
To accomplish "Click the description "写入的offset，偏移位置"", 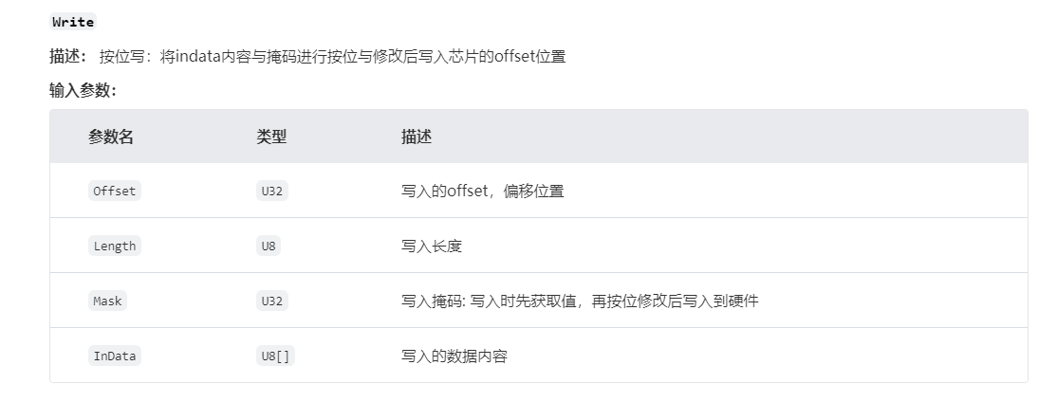I will [x=482, y=191].
